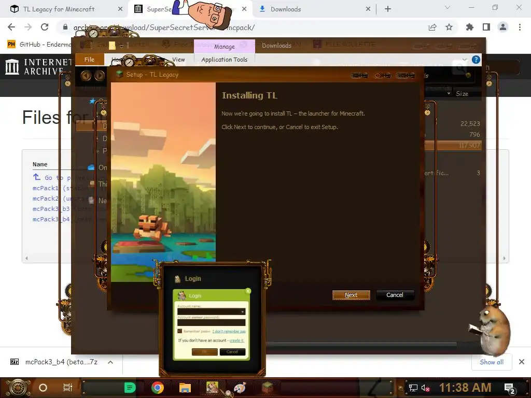Click the account password field in Login
This screenshot has height=398, width=531.
tap(212, 322)
